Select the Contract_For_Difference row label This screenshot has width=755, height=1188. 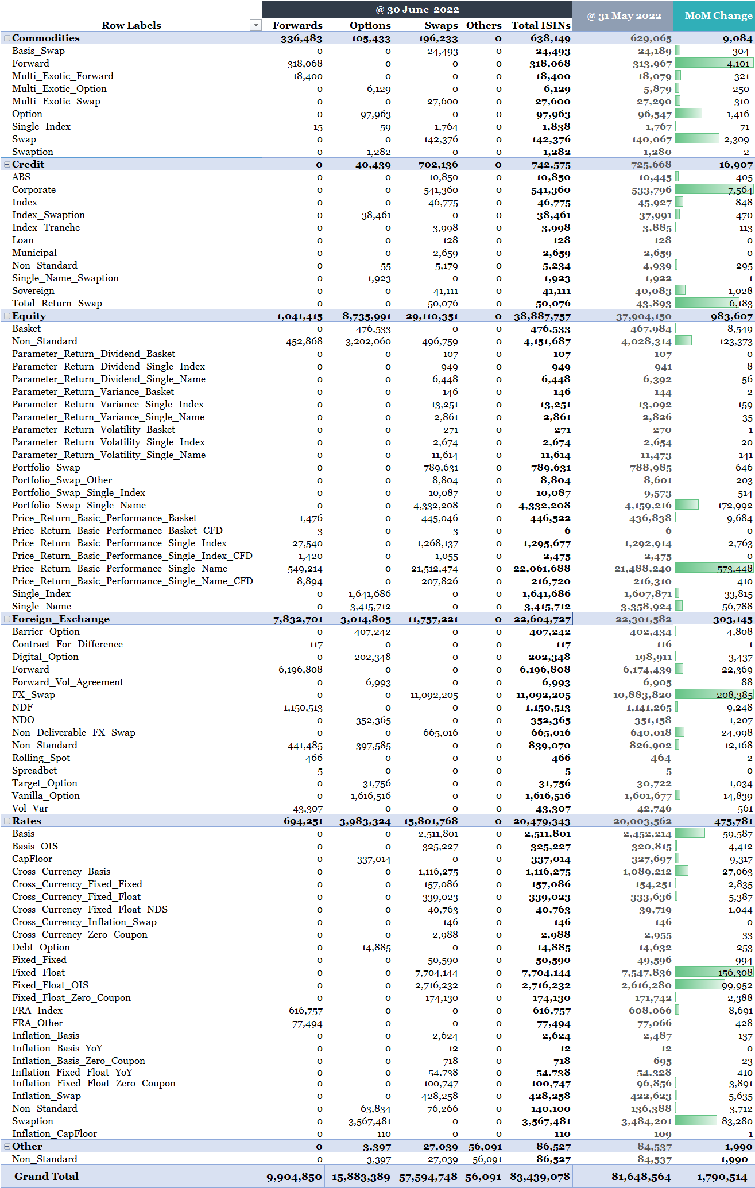click(67, 644)
